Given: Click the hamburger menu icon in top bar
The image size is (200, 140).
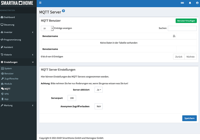Looking at the screenshot, I should point(40,3).
